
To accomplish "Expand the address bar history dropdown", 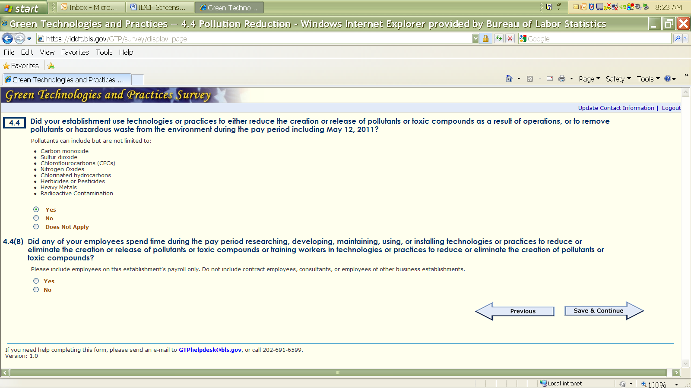I will (475, 39).
